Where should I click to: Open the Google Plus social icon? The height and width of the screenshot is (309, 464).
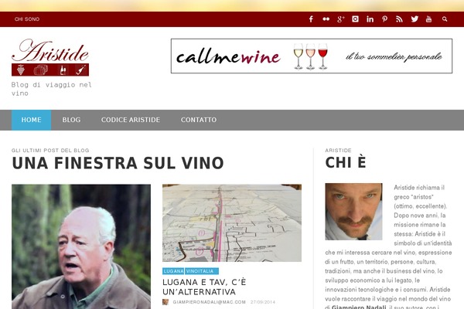click(340, 19)
